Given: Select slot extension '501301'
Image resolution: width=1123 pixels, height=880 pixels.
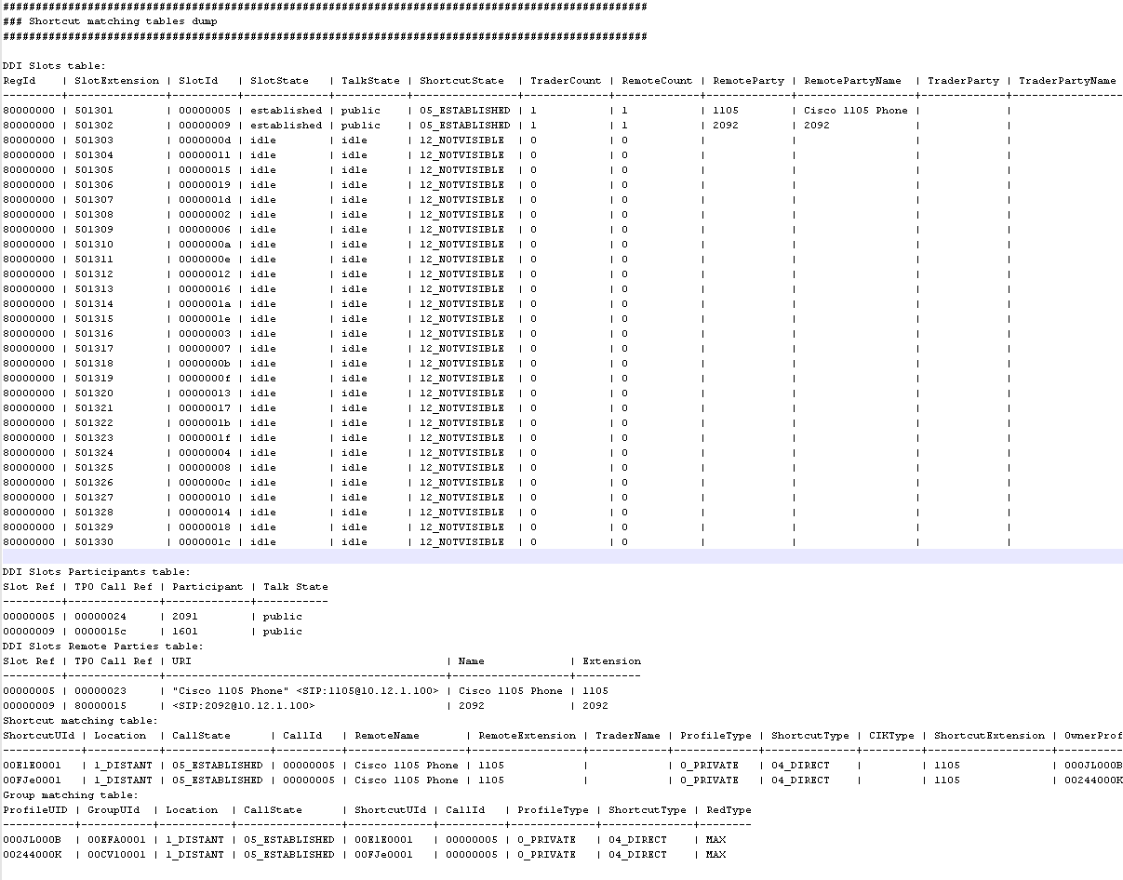Looking at the screenshot, I should (94, 111).
